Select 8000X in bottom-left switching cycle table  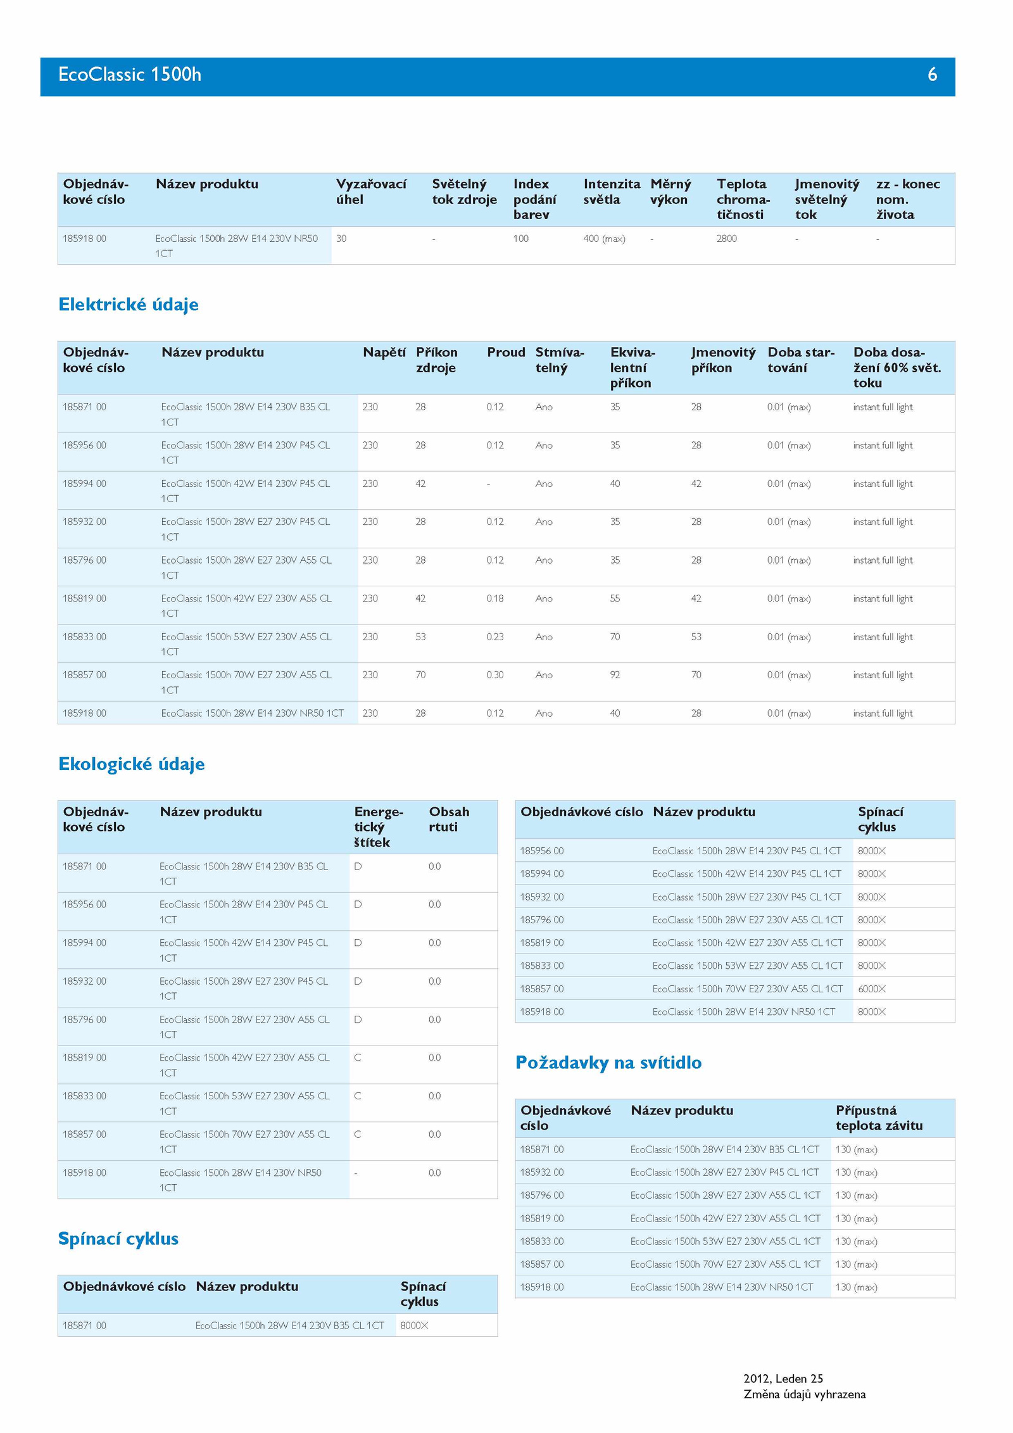(x=414, y=1325)
